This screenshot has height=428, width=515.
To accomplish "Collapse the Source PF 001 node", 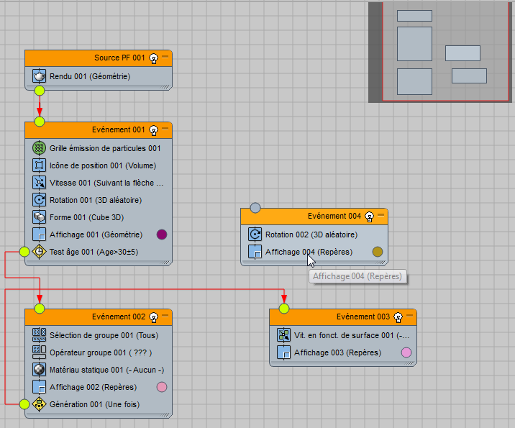I will [x=165, y=57].
